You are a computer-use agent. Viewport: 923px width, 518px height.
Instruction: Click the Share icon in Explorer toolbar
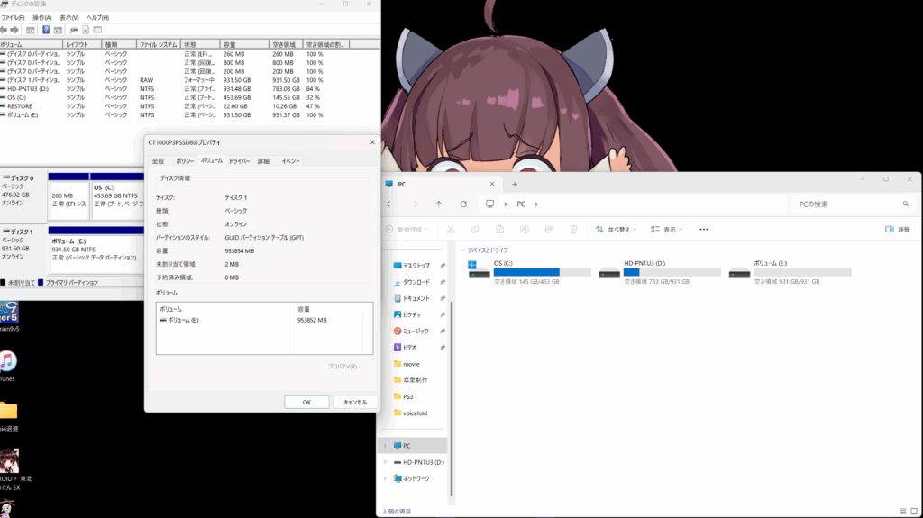(x=549, y=230)
